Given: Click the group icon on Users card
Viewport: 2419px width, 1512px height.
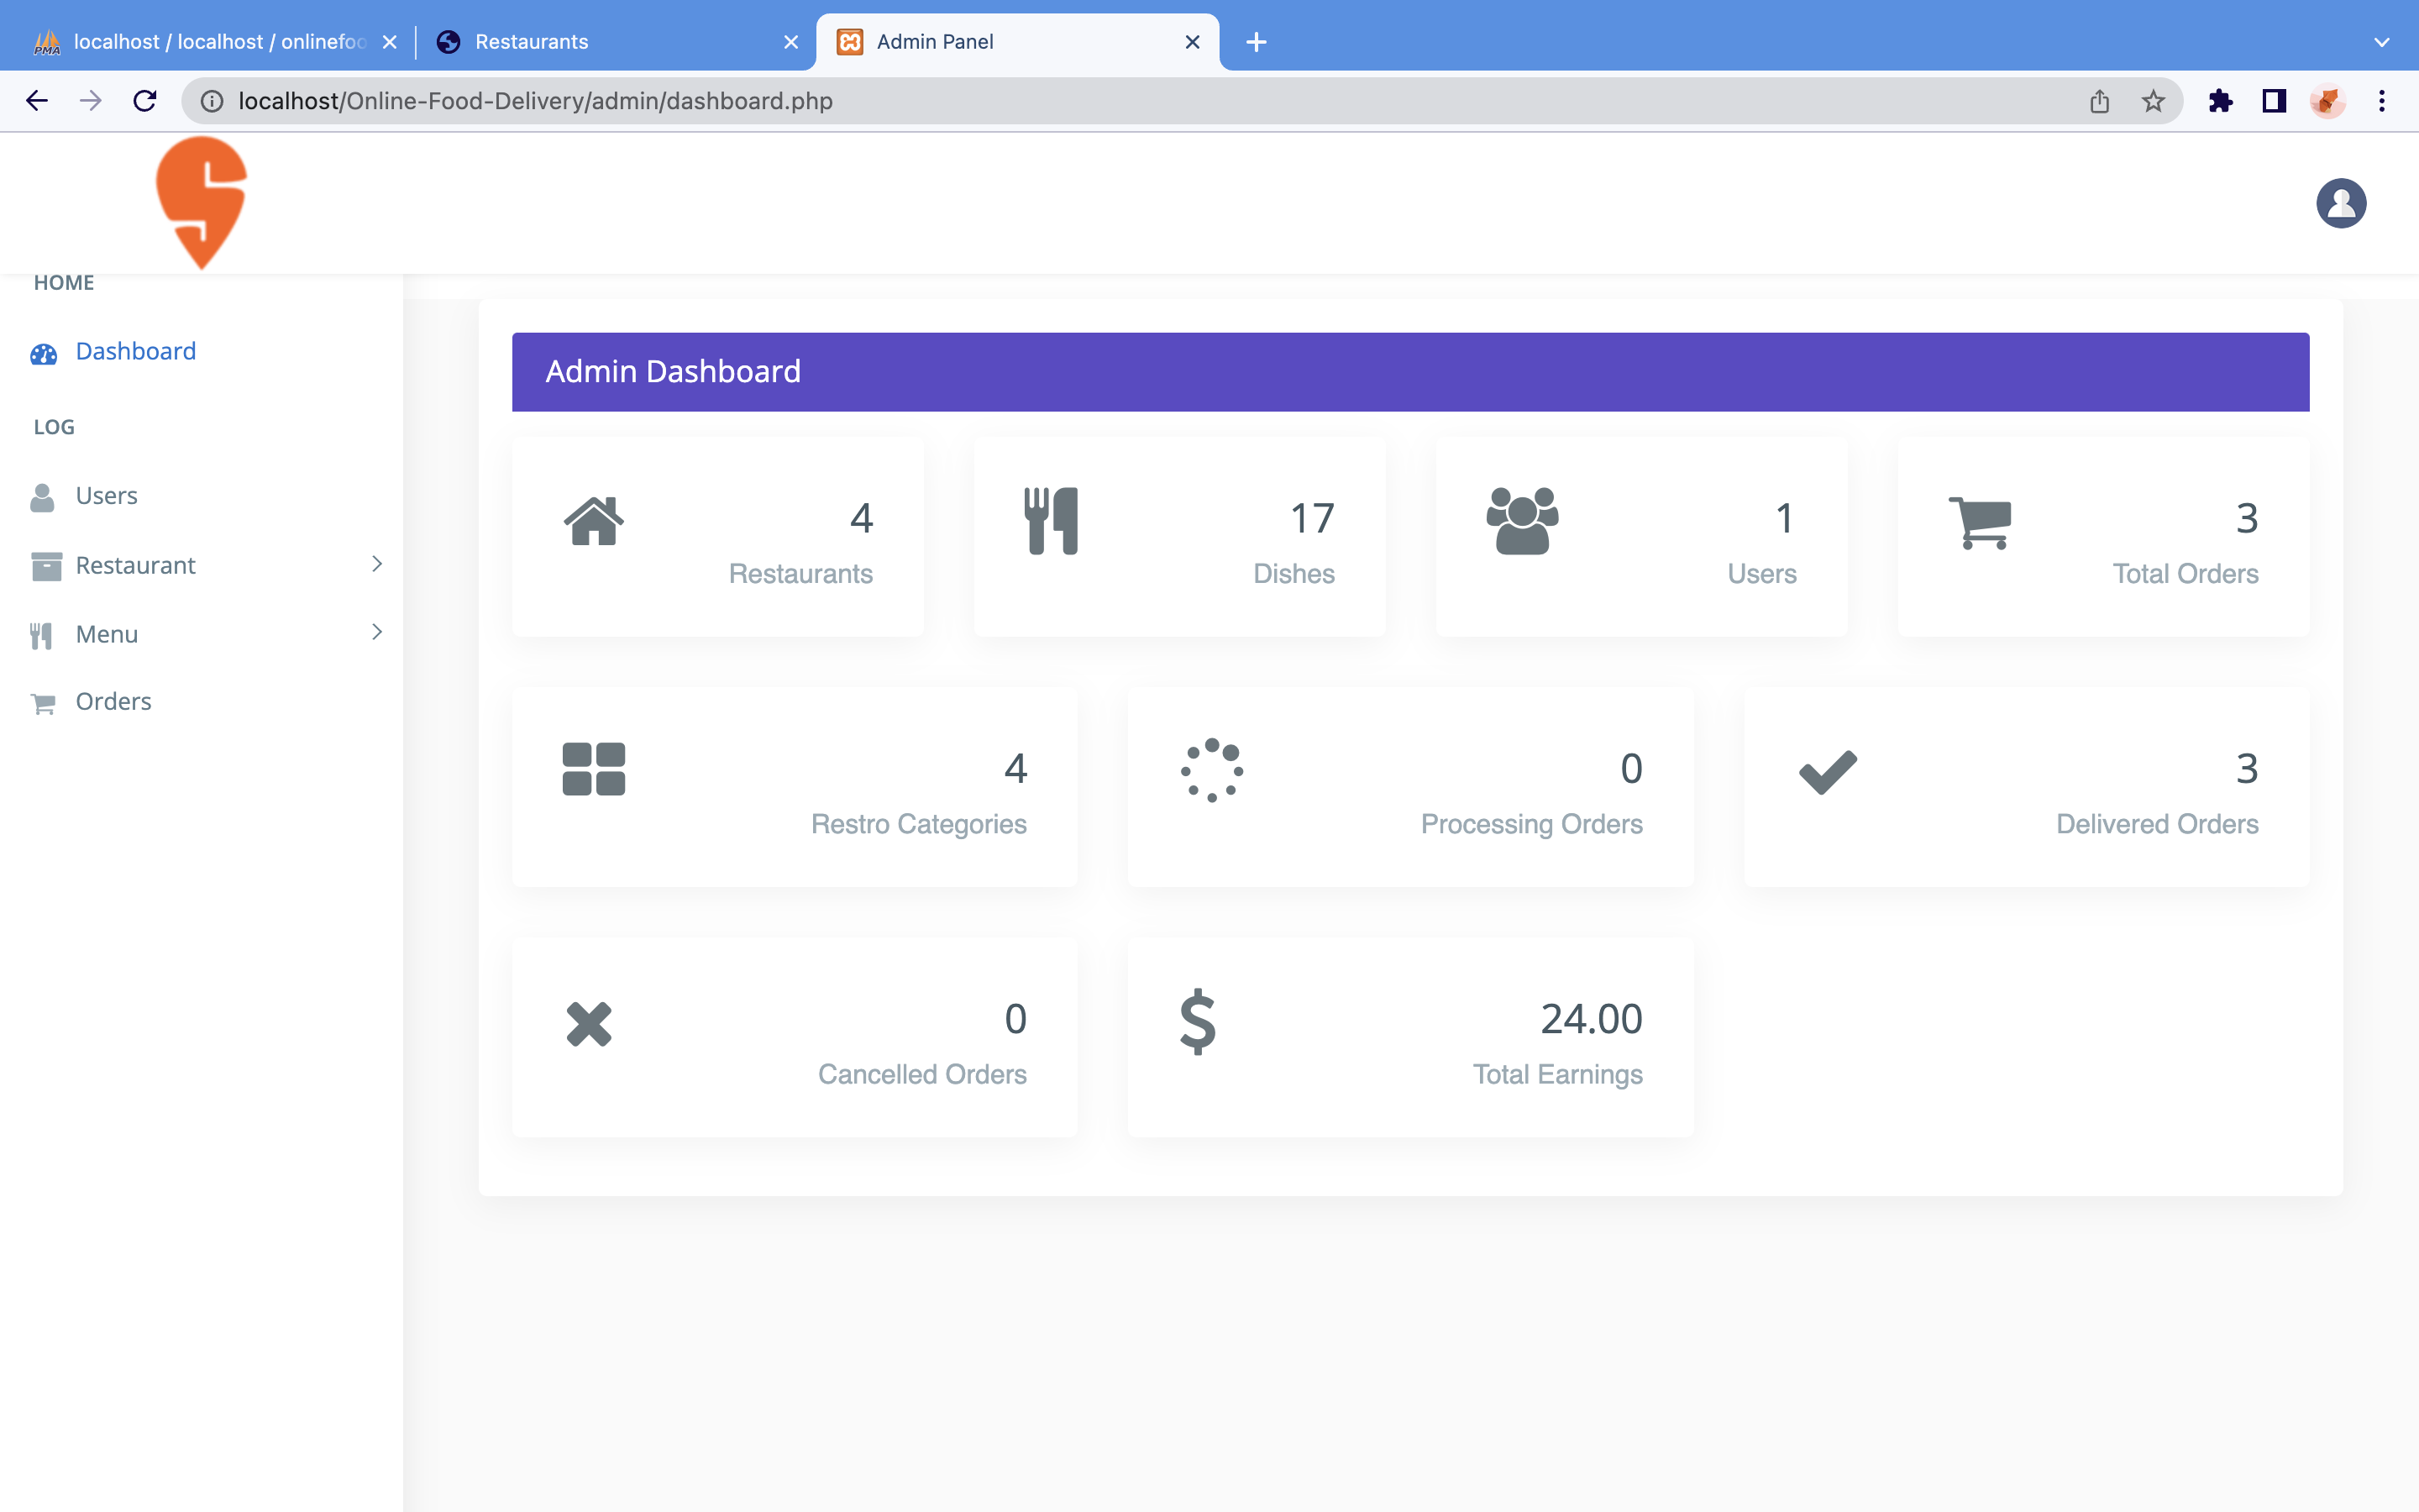Looking at the screenshot, I should coord(1521,520).
